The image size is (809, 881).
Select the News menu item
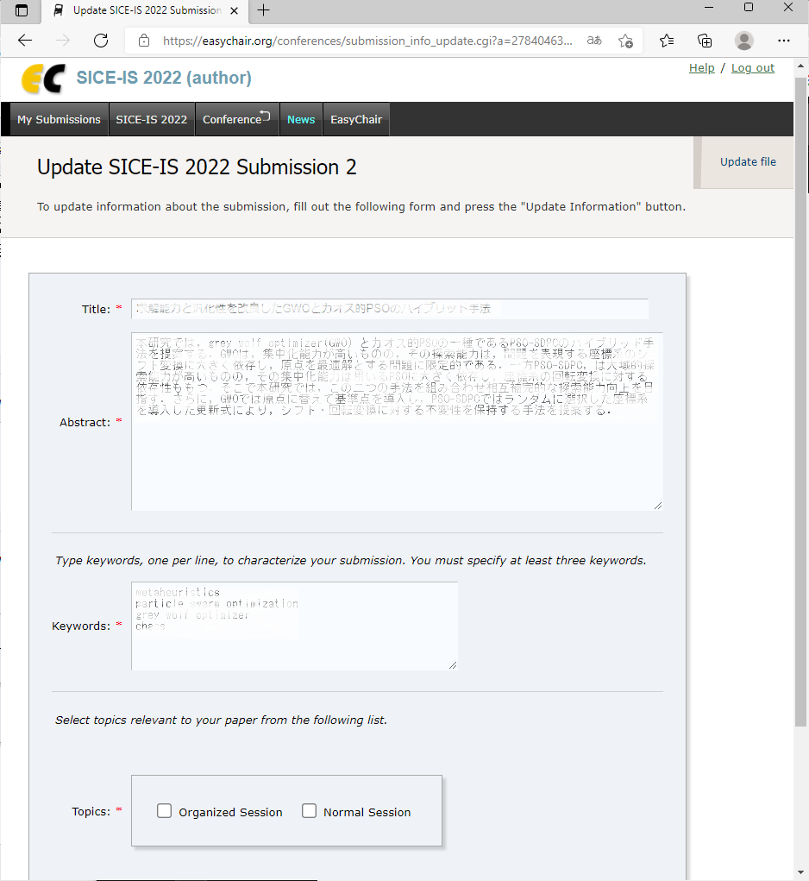click(x=301, y=119)
